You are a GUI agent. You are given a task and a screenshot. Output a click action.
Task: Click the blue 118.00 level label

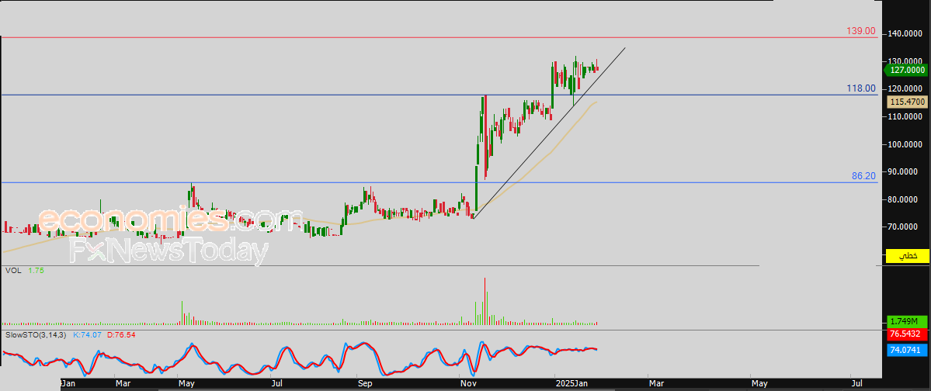[x=860, y=89]
